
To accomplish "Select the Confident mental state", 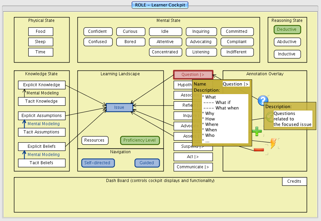I will (98, 31).
